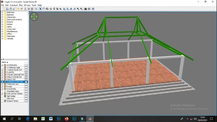Image resolution: width=217 pixels, height=122 pixels.
Task: Open the Windows Start menu
Action: tap(4, 119)
